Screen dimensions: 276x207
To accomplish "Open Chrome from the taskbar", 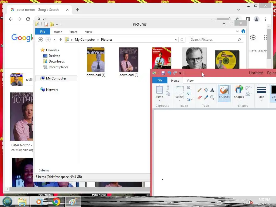I will click(56, 202).
